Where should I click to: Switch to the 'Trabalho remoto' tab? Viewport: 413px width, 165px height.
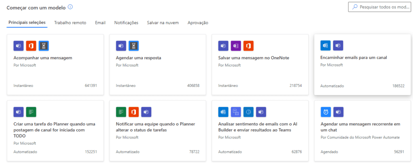coord(70,23)
